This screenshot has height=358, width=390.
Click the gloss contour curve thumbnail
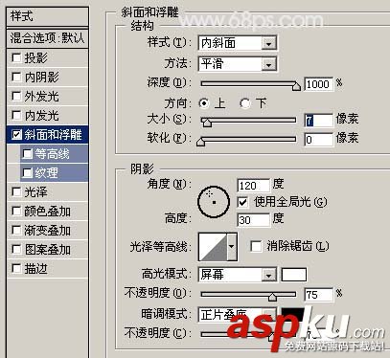[213, 247]
